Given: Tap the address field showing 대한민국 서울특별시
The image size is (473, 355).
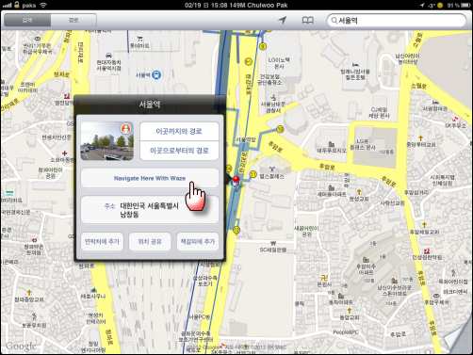Looking at the screenshot, I should pyautogui.click(x=150, y=210).
